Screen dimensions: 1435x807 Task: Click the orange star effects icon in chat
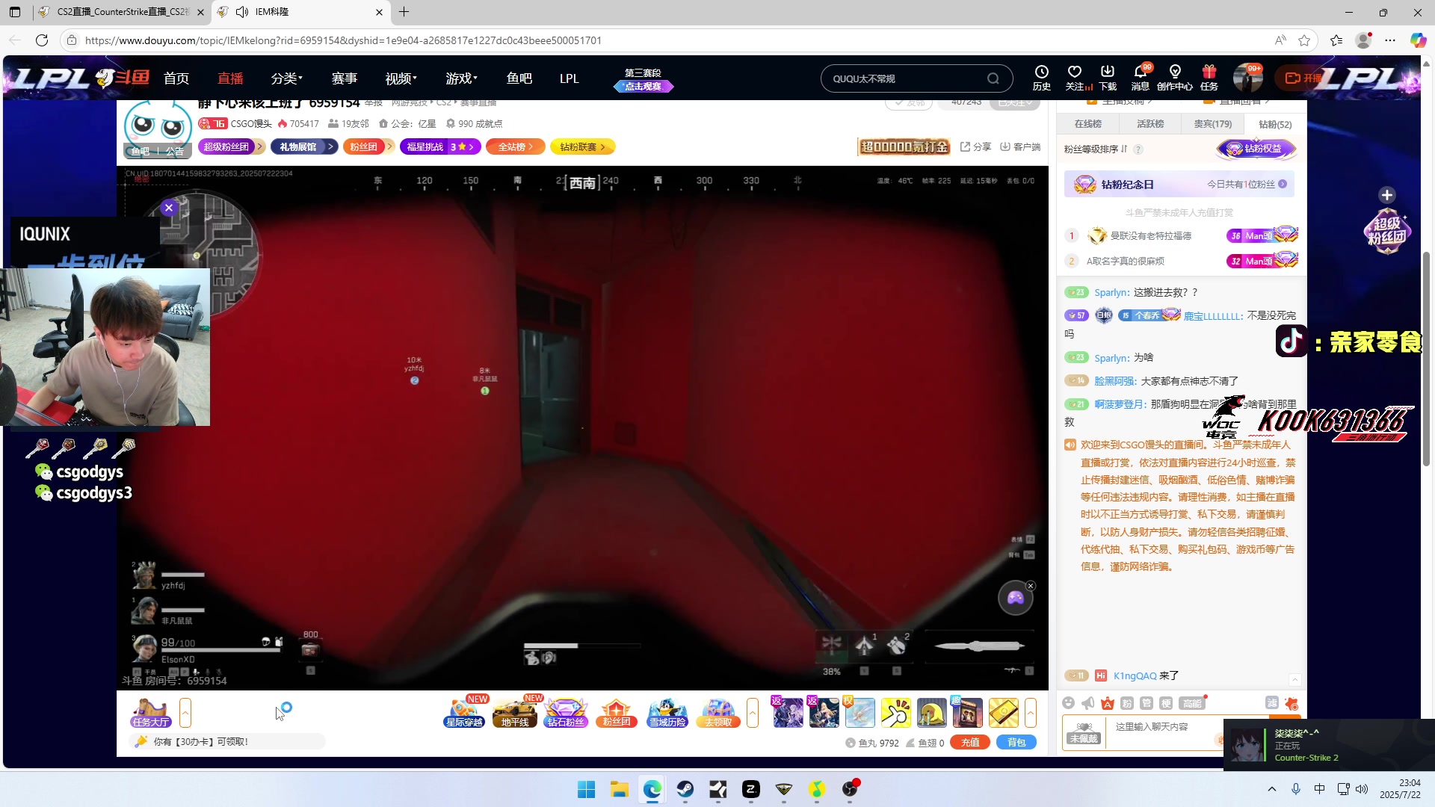click(1291, 703)
